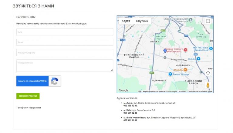Image resolution: width=233 pixels, height=133 pixels.
Task: Open map camera controls compass icon
Action: 208,73
